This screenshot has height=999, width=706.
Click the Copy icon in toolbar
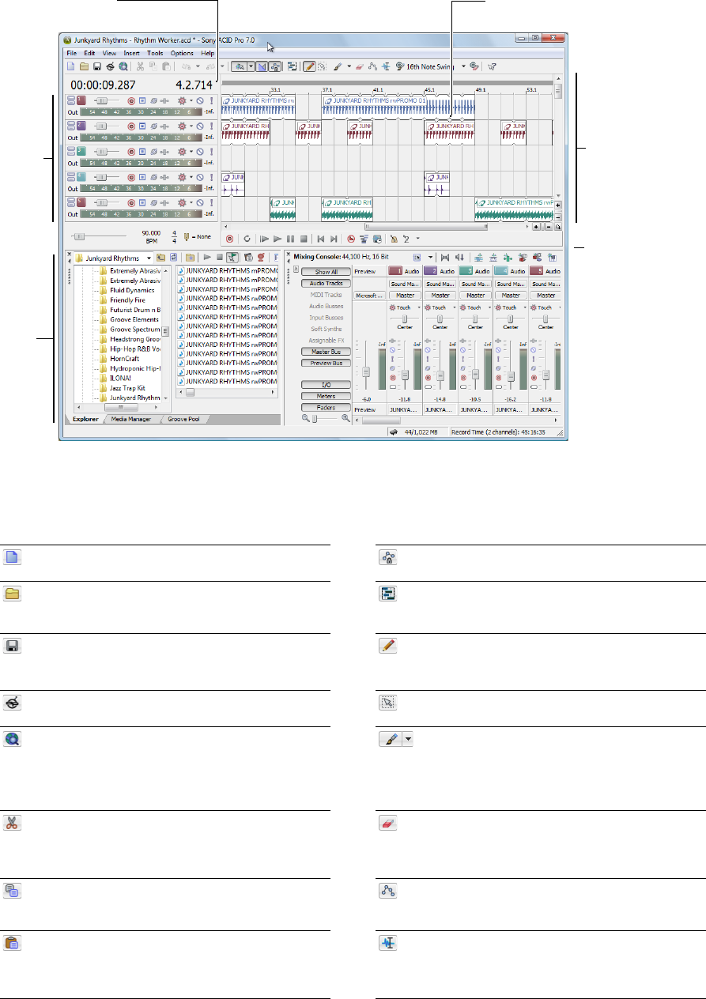(153, 67)
